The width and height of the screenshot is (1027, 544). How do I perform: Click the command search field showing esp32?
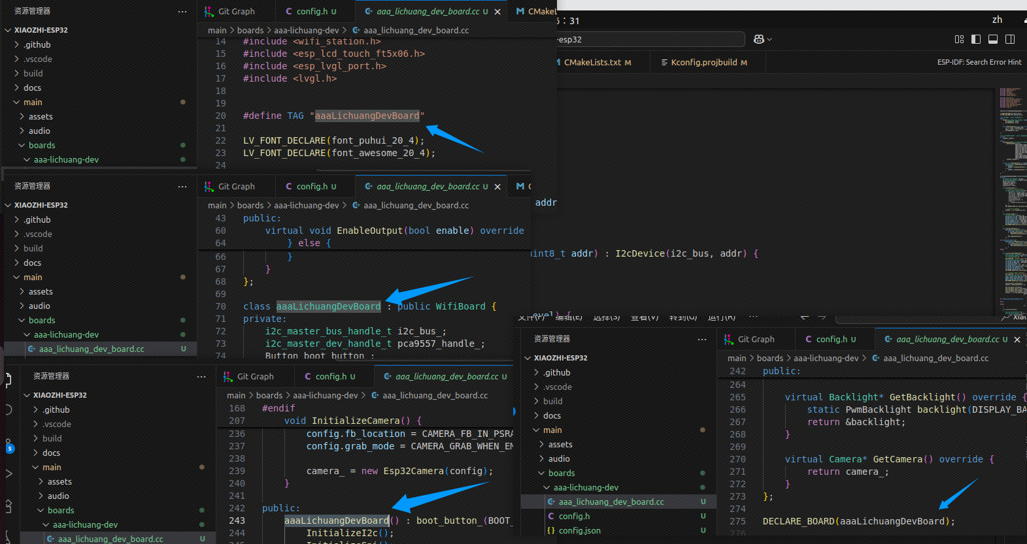pos(650,39)
